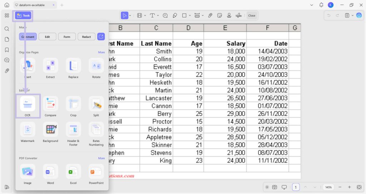
Task: Select the attachment paperclip tool
Action: (210, 16)
